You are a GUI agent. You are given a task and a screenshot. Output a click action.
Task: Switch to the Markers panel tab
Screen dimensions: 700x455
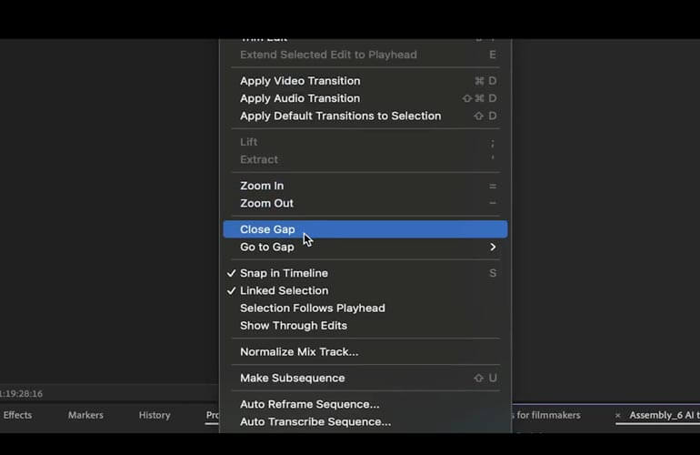click(x=85, y=415)
